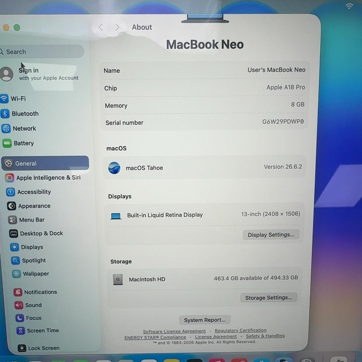
Task: Click the Wallpaper flower icon
Action: pos(16,274)
